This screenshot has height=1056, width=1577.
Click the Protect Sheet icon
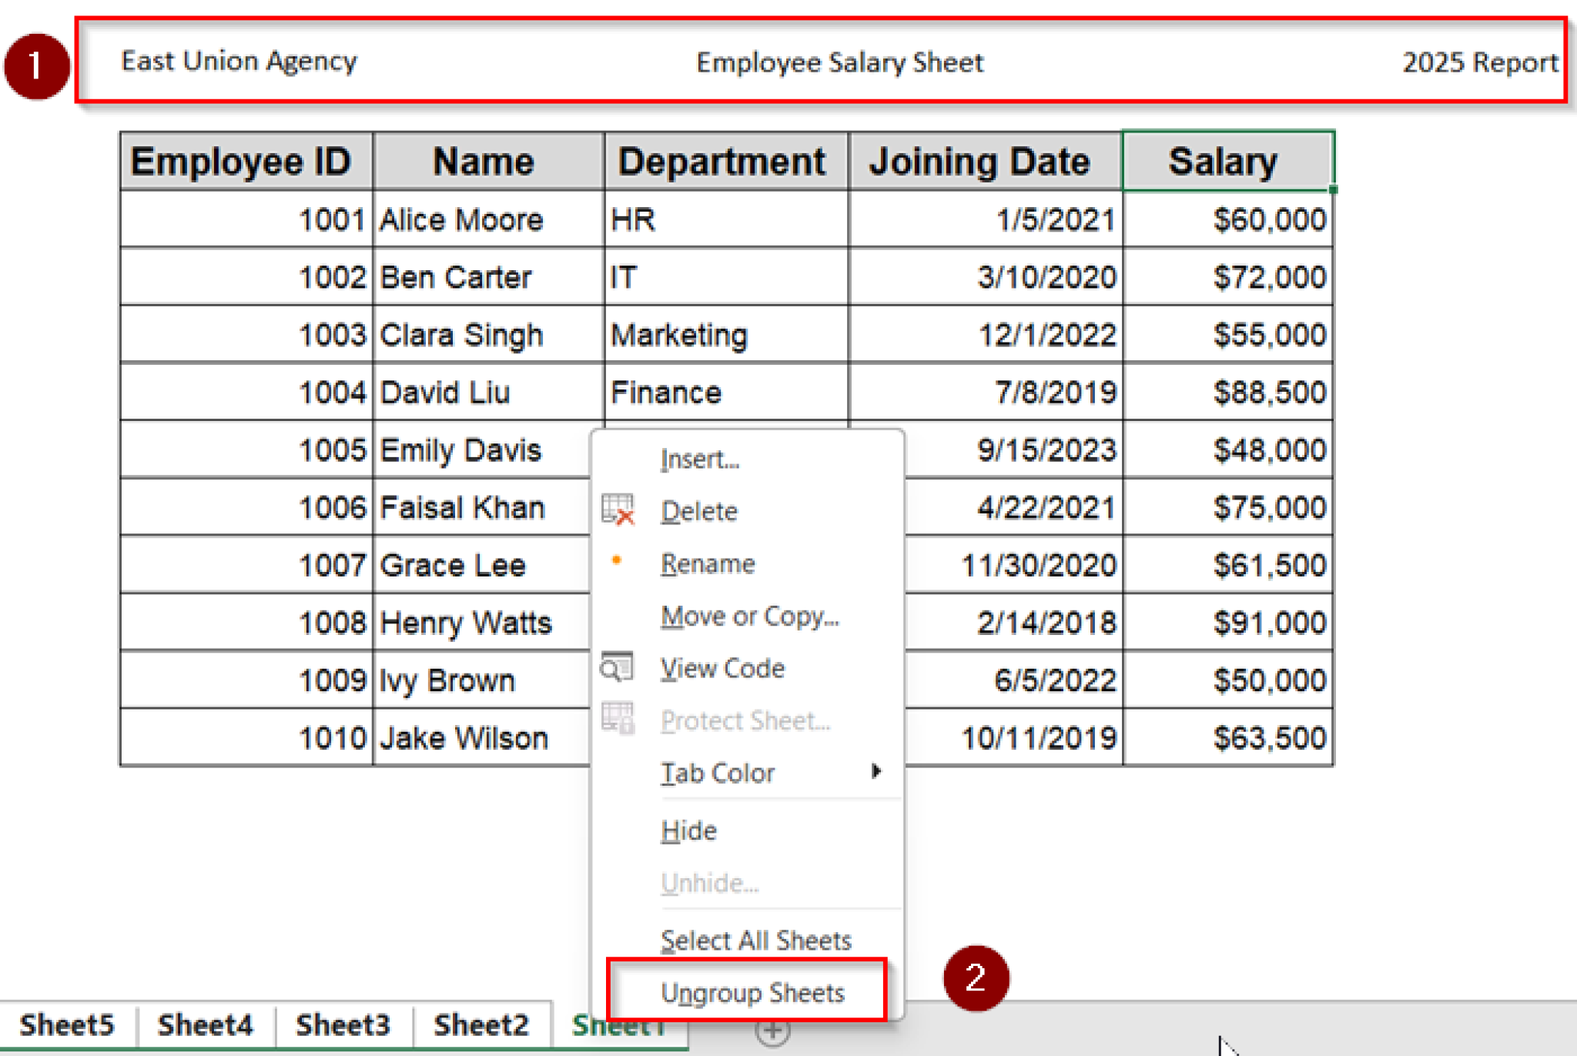(x=616, y=720)
